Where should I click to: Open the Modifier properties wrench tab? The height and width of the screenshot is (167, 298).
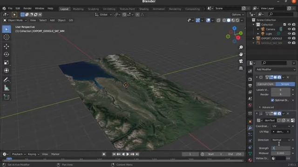coord(250,128)
